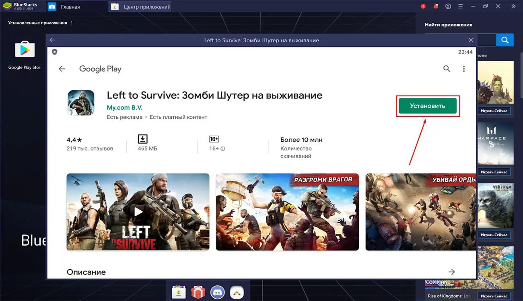
Task: Click the Google Play logo text
Action: pos(100,69)
